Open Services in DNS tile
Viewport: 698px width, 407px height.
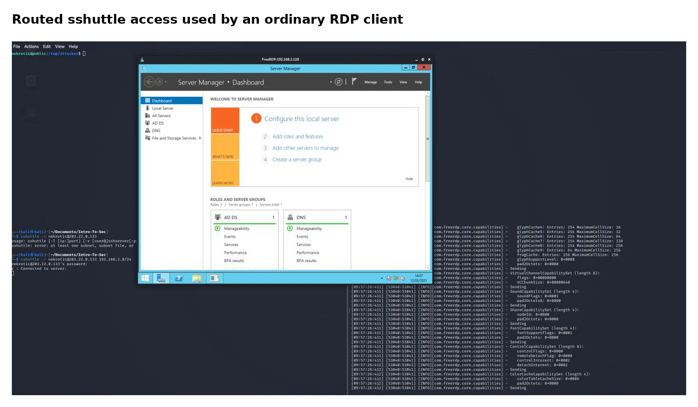[x=303, y=244]
